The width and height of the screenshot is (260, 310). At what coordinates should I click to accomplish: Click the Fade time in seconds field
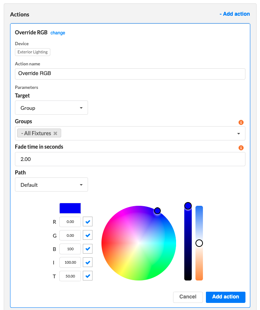130,159
